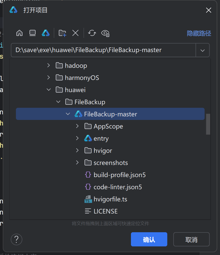Image resolution: width=220 pixels, height=255 pixels.
Task: Go to home directory icon
Action: point(19,33)
